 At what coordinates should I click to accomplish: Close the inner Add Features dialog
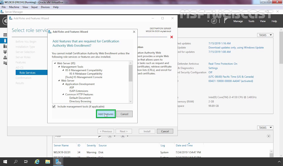134,32
